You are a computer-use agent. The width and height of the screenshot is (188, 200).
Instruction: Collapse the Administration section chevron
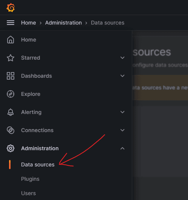coord(122,148)
